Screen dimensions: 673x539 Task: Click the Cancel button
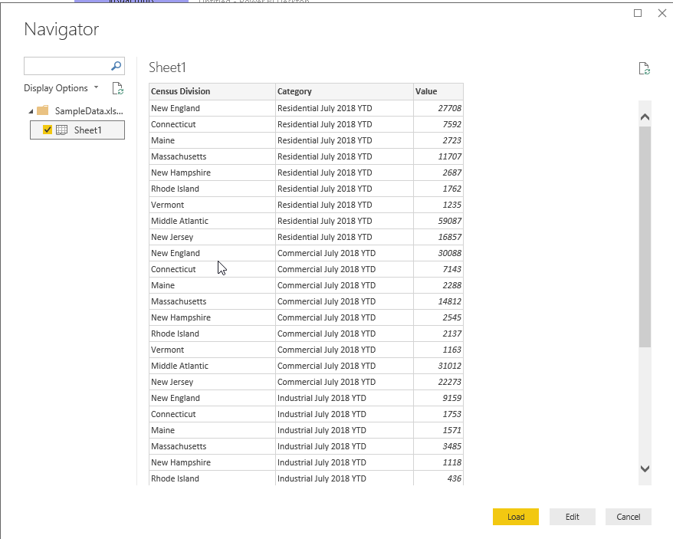click(629, 517)
